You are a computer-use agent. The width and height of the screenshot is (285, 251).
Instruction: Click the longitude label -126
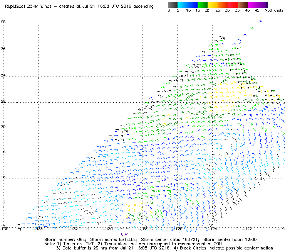[x=177, y=229]
